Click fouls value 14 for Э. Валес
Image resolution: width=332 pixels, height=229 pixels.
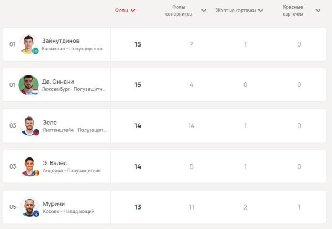tap(138, 166)
